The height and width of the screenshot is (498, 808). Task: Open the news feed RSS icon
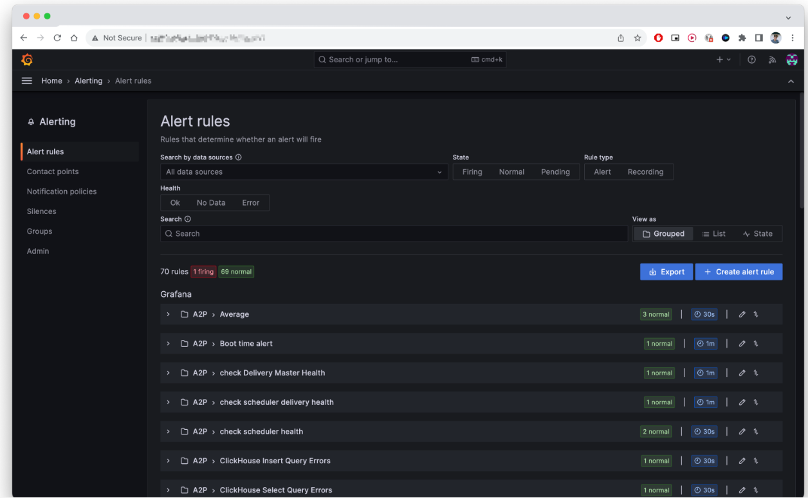pos(772,60)
